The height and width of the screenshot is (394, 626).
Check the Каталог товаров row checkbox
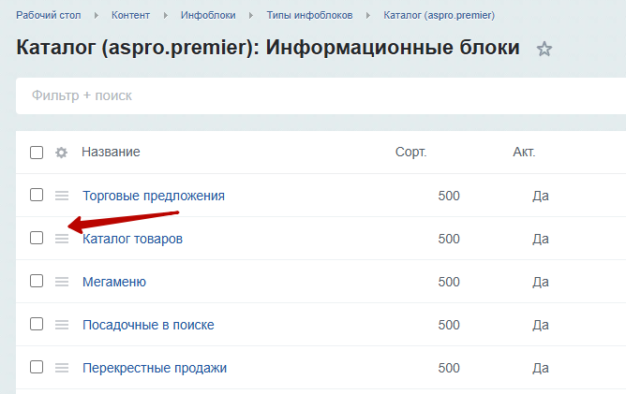click(37, 238)
